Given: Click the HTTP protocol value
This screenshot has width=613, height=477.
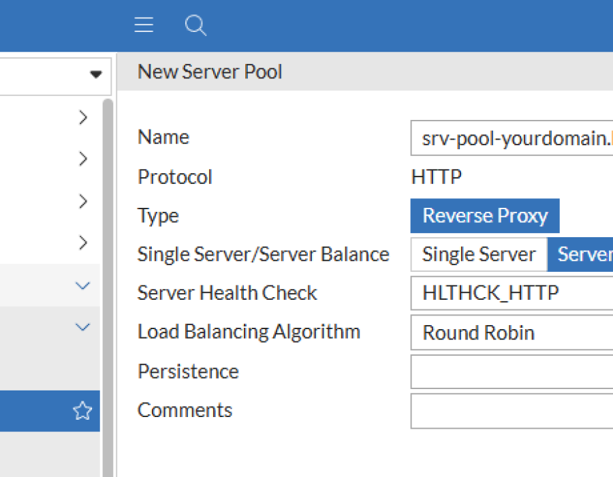Looking at the screenshot, I should (437, 177).
